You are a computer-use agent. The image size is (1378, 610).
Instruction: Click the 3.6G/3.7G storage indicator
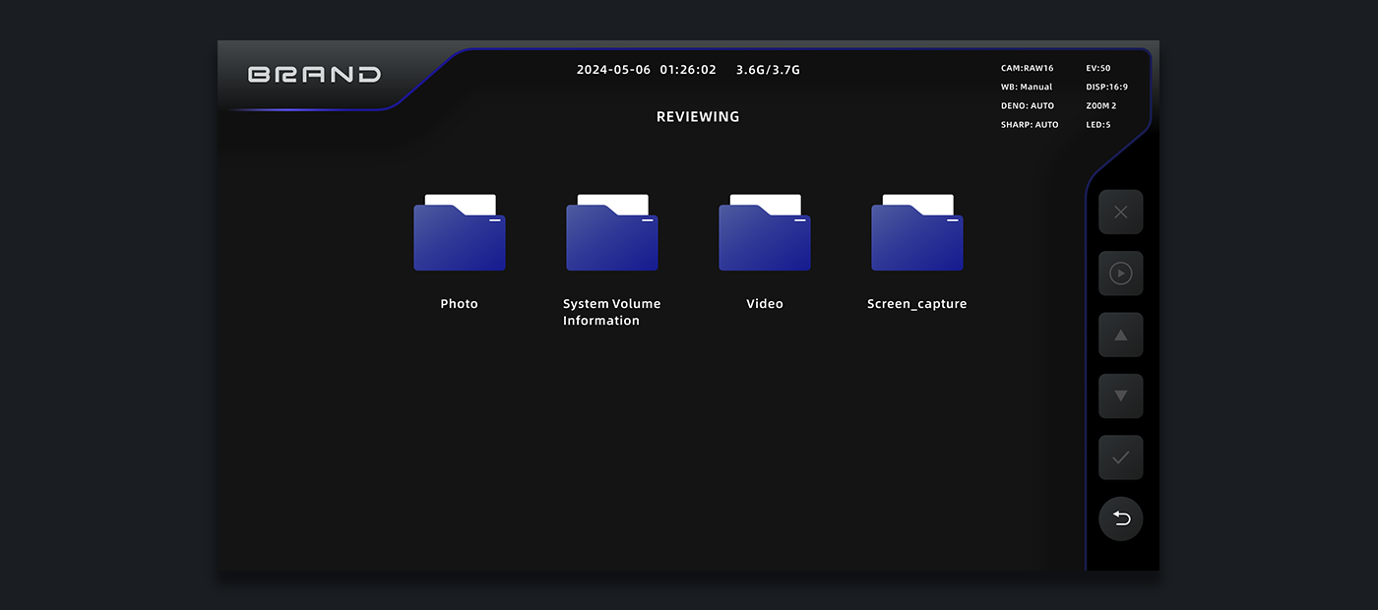click(768, 70)
